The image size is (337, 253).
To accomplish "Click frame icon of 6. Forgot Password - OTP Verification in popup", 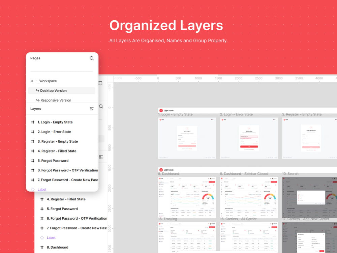I will click(33, 170).
